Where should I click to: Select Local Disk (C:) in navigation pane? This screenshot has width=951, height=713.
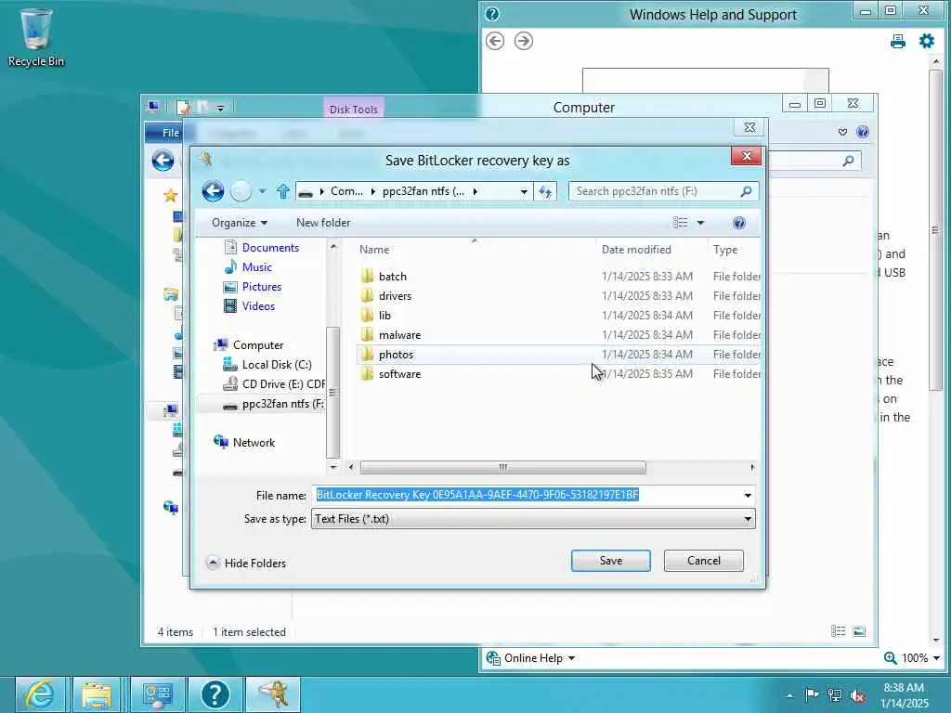pos(277,364)
